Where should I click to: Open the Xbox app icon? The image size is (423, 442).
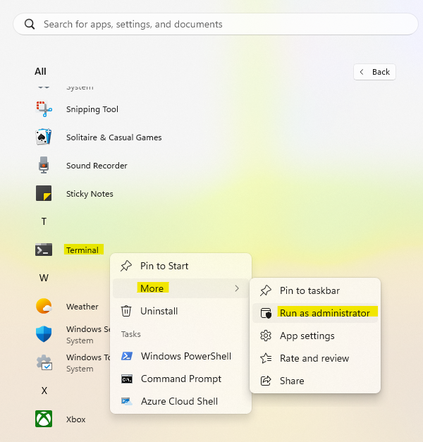click(x=44, y=419)
